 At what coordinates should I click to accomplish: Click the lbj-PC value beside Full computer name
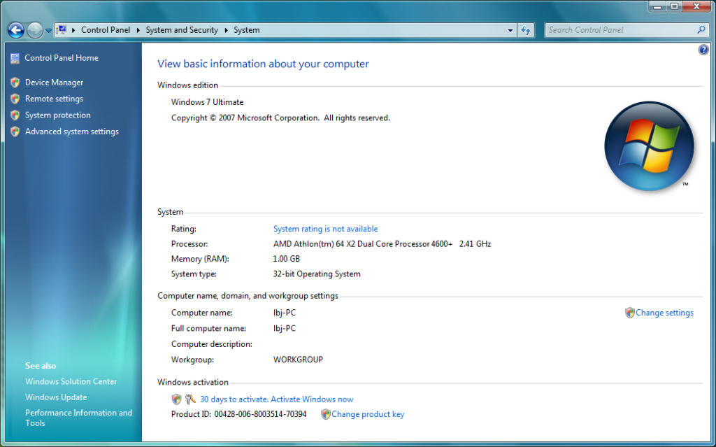point(285,329)
